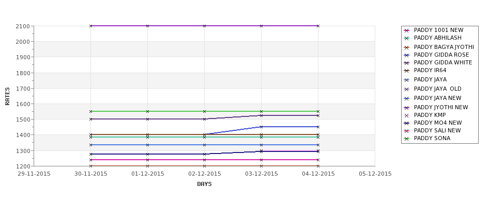Select the PADDY GIDDA WHITE legend label
This screenshot has height=221, width=504.
point(443,62)
